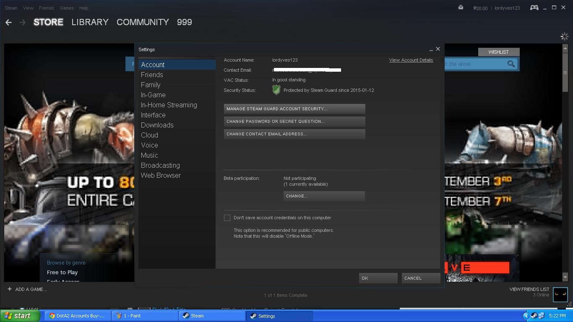This screenshot has width=573, height=322.
Task: Click Change Password or Secret Question button
Action: pos(294,122)
